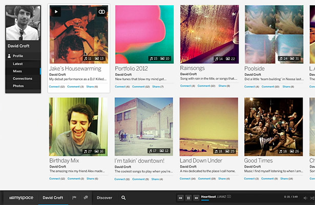Click Comment under Birthday Mix
The height and width of the screenshot is (205, 315).
74,178
